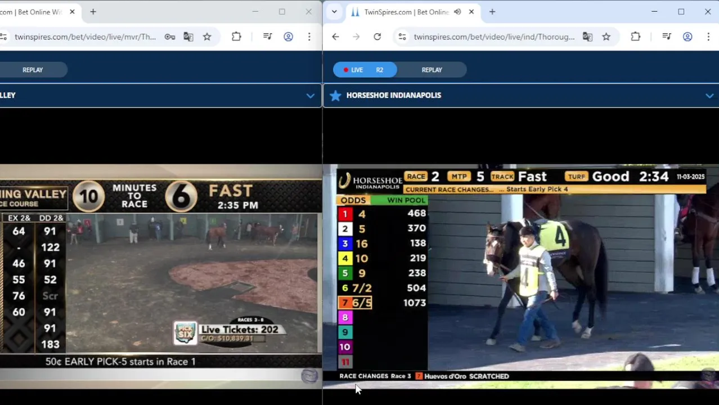Click the Mahoning Valley live video
This screenshot has height=405, width=719.
click(161, 276)
